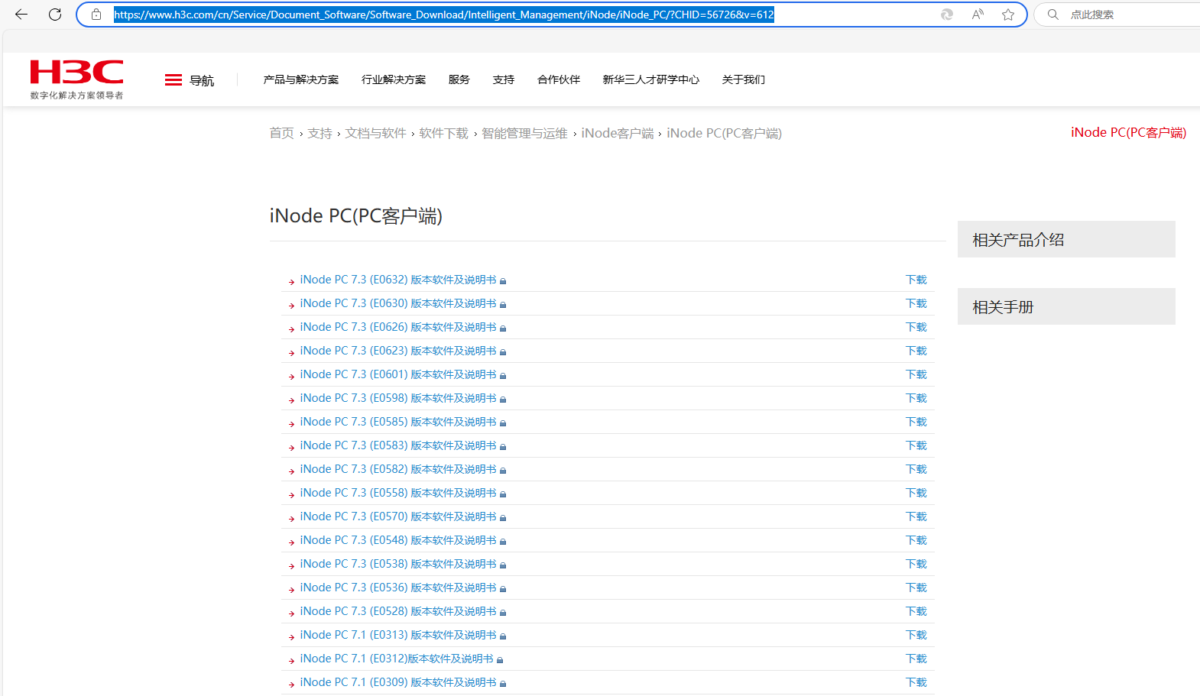Go to 软件下载 in breadcrumb

coord(443,133)
